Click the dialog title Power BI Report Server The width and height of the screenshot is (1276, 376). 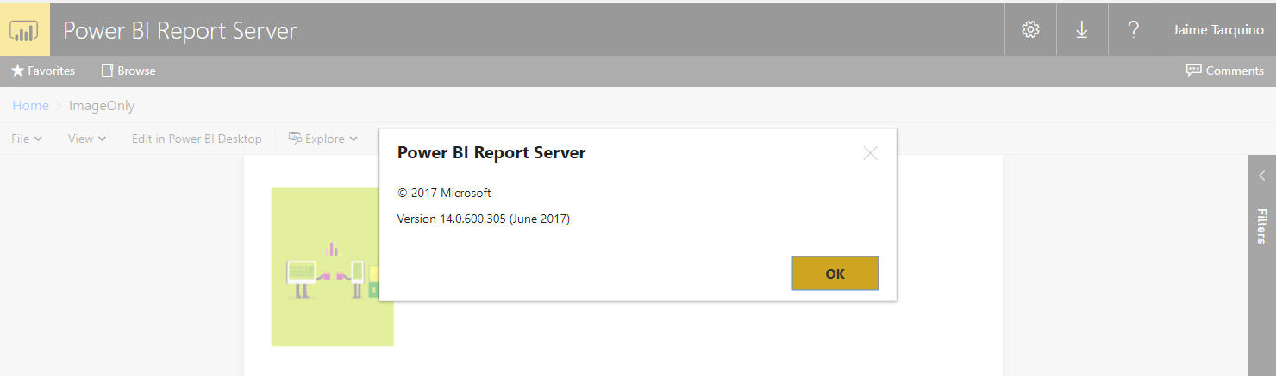[491, 153]
